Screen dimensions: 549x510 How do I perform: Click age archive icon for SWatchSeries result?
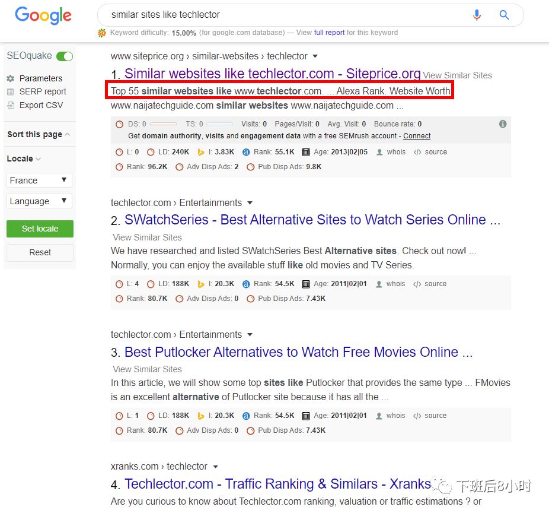pos(306,284)
